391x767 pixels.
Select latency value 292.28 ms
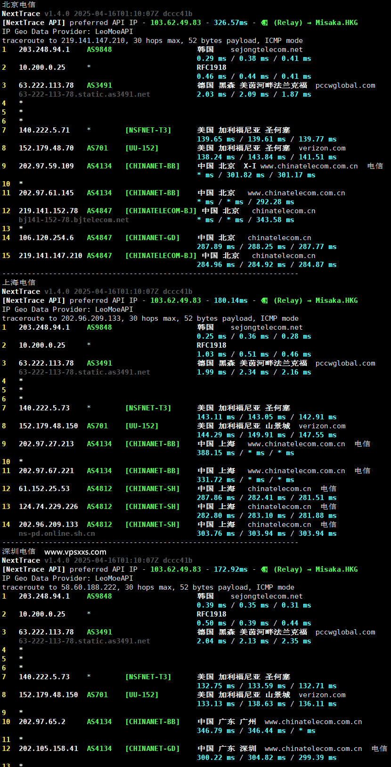pos(275,202)
